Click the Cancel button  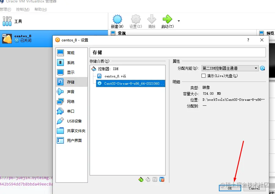point(254,188)
